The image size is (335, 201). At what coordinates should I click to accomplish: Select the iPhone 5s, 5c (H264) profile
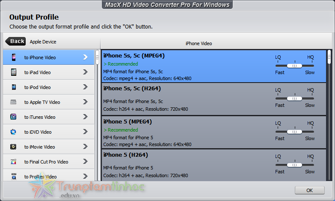click(214, 99)
